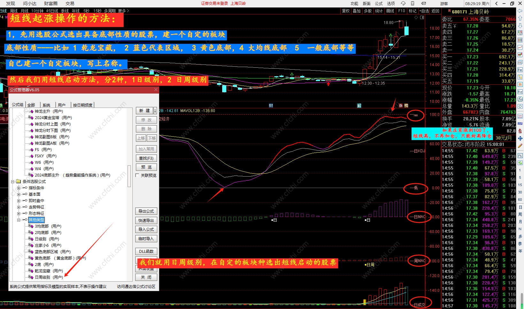The image size is (524, 309).
Task: Click the 查找(F3) button
Action: click(x=146, y=158)
